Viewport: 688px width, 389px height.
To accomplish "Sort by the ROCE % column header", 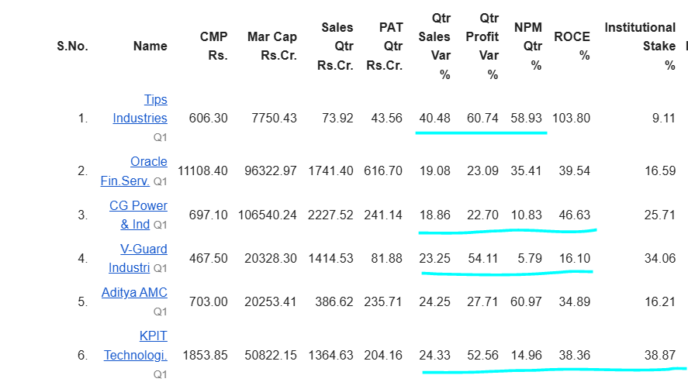I will click(x=572, y=46).
